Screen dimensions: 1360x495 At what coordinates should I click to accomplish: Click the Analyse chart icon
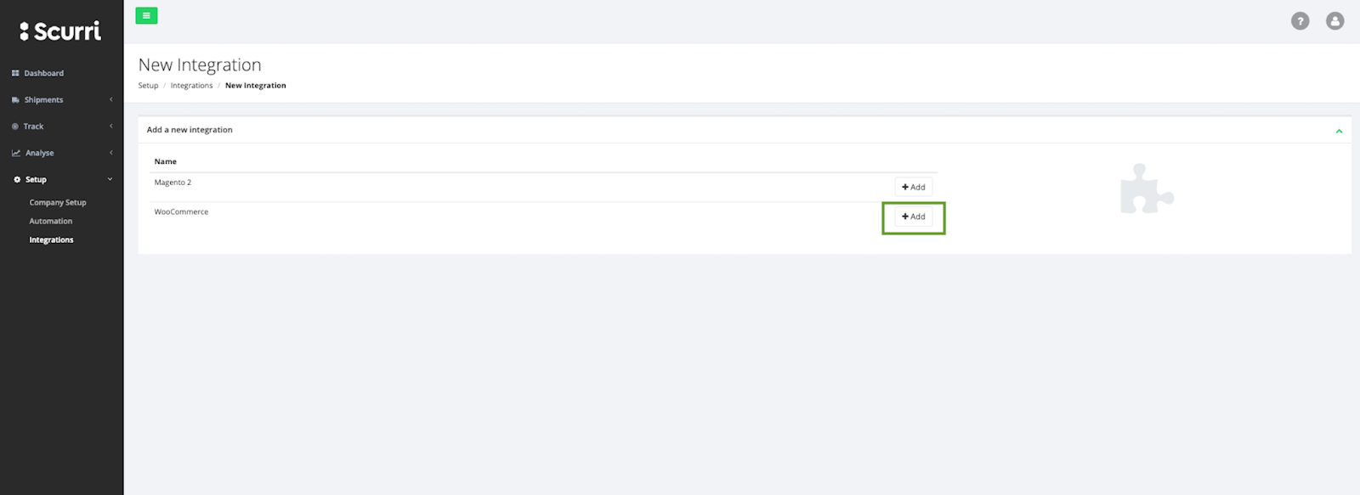(15, 153)
